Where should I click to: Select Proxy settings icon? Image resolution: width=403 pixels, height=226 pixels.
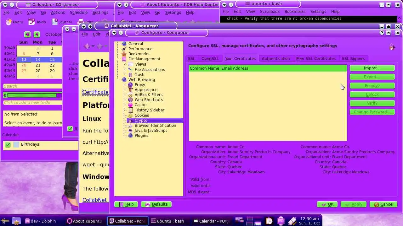(x=130, y=84)
